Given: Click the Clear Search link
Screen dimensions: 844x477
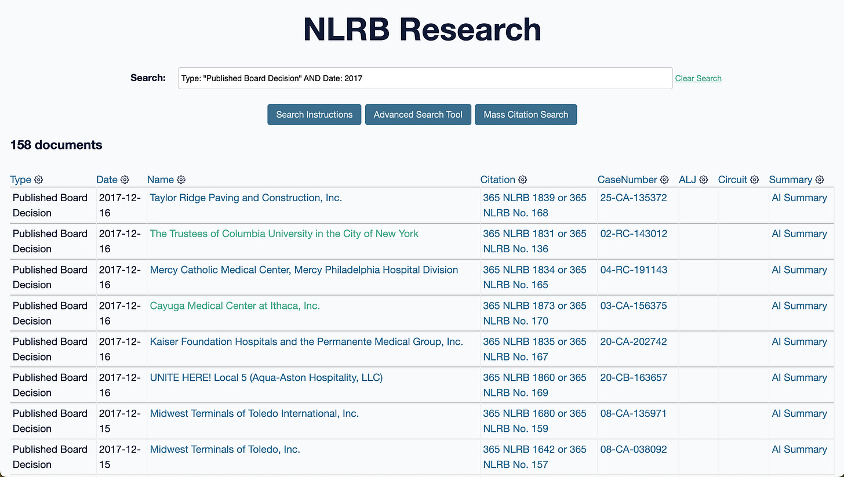Looking at the screenshot, I should tap(699, 78).
